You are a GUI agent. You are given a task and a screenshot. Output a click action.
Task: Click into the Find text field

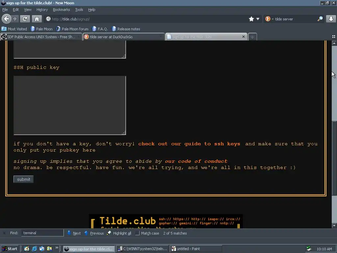point(42,233)
